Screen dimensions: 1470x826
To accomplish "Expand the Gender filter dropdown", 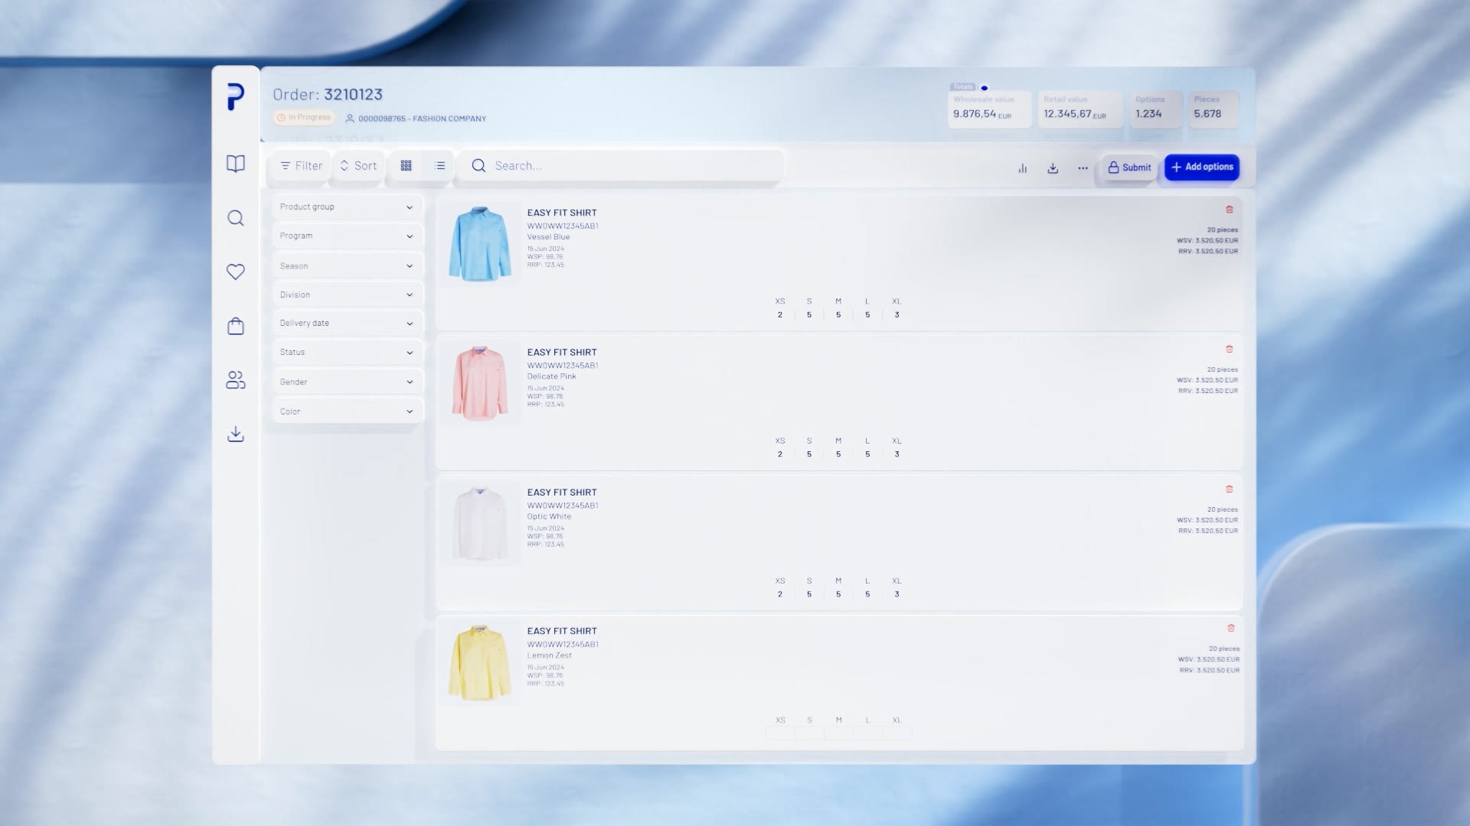I will click(347, 382).
